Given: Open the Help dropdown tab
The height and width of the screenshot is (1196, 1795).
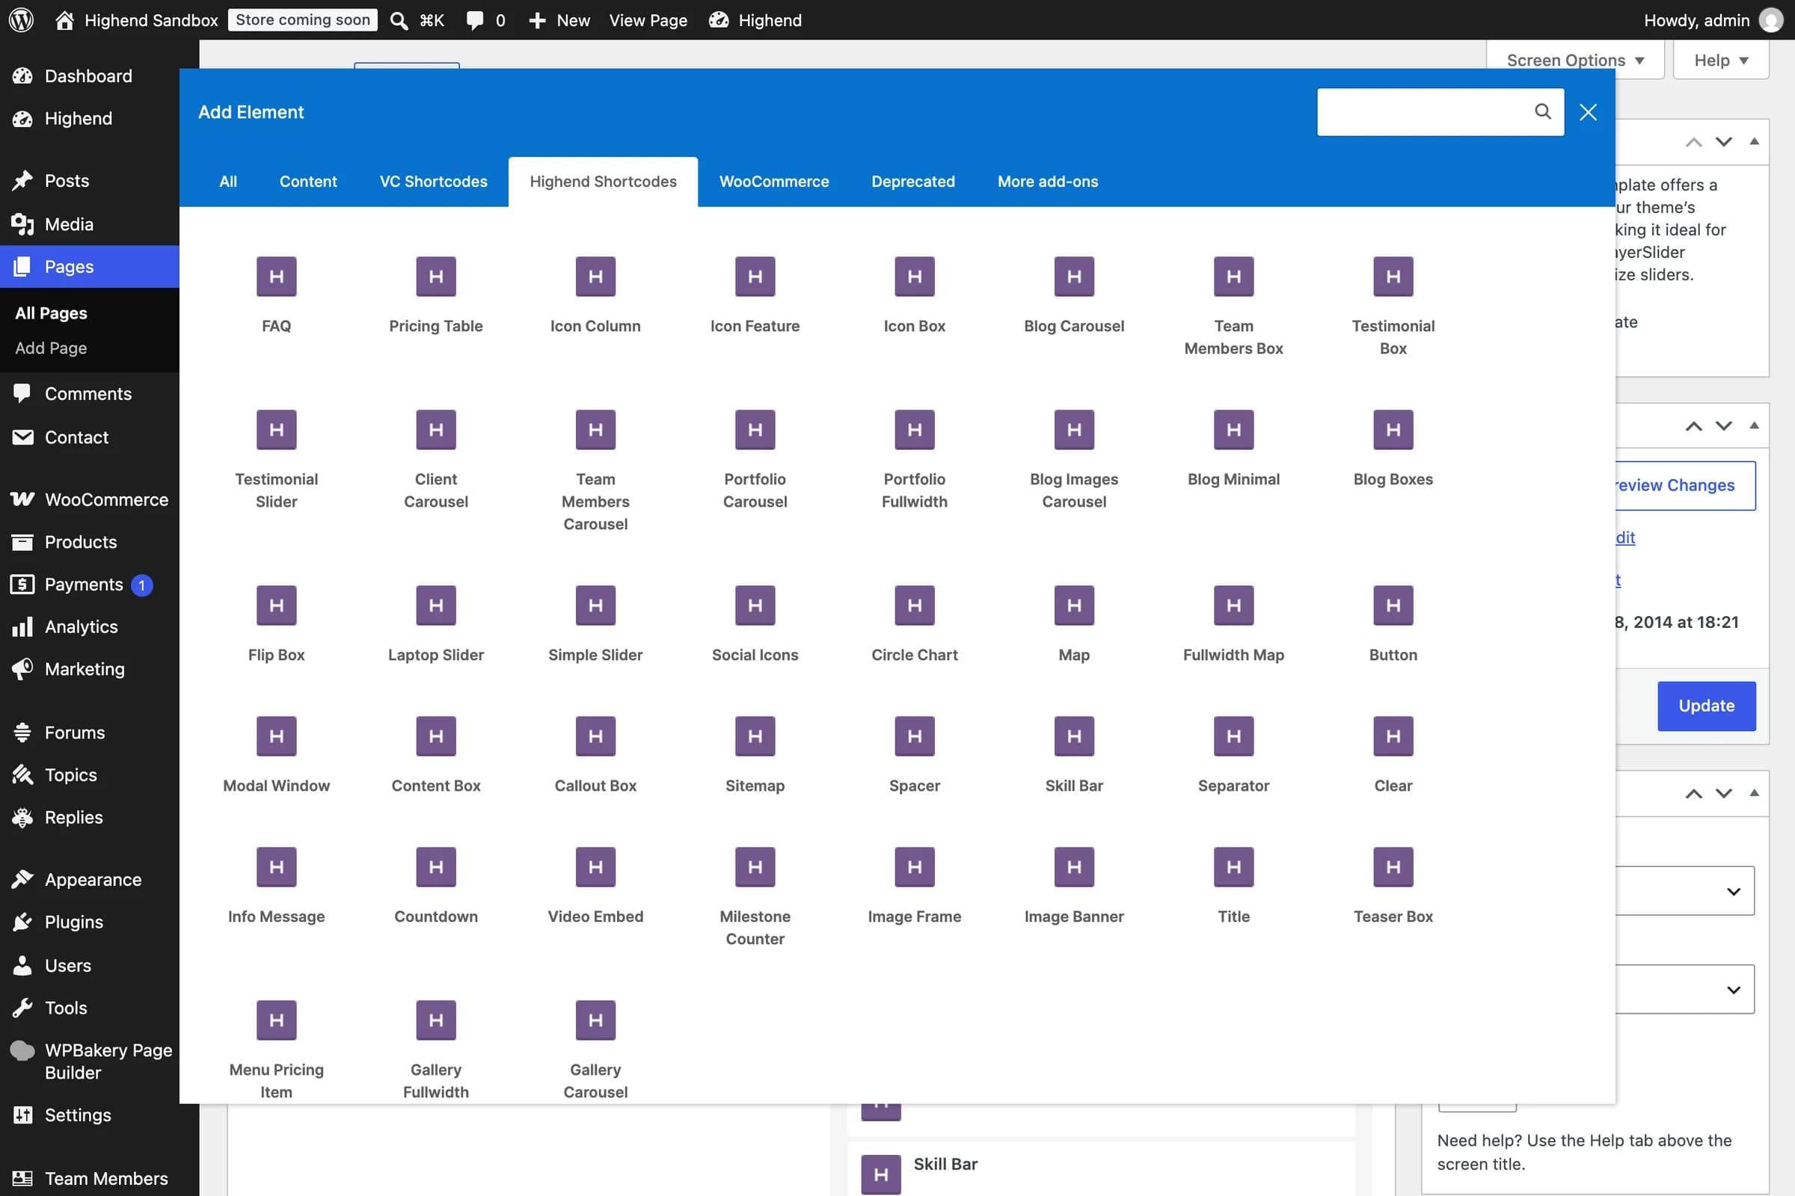Looking at the screenshot, I should coord(1720,61).
